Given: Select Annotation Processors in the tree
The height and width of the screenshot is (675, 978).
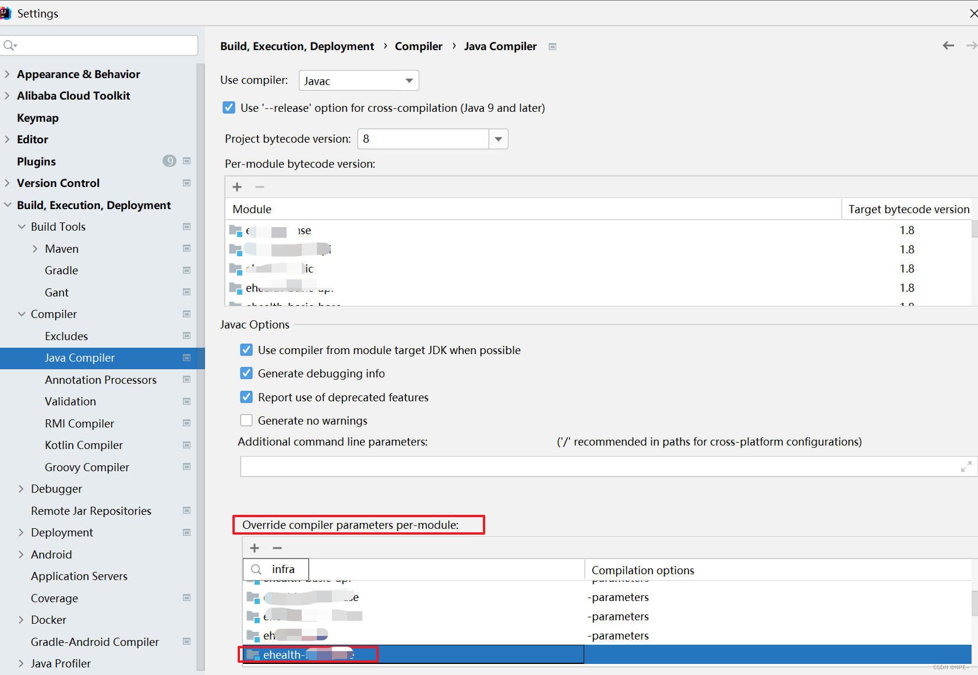Looking at the screenshot, I should click(x=101, y=380).
